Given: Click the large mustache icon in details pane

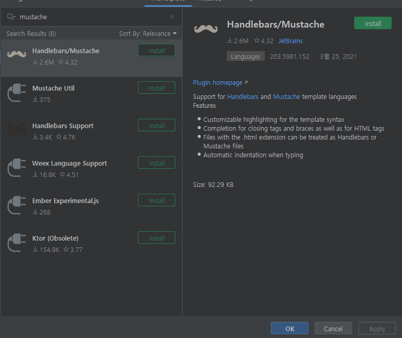Looking at the screenshot, I should pyautogui.click(x=206, y=29).
